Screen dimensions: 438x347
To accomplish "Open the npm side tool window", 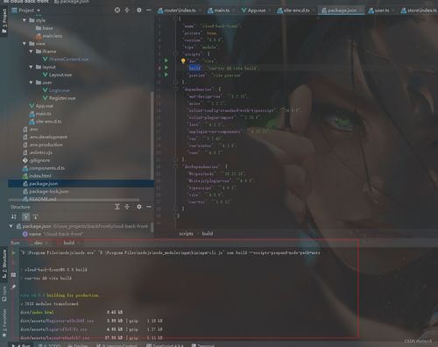I will [x=4, y=294].
